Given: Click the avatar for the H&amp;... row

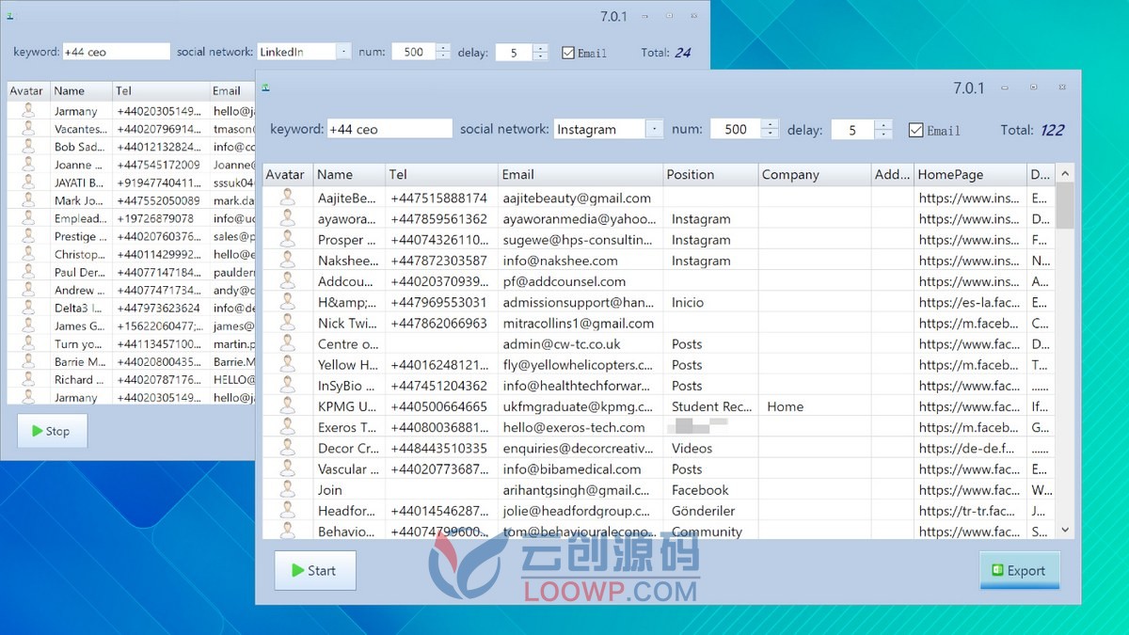Looking at the screenshot, I should [287, 302].
